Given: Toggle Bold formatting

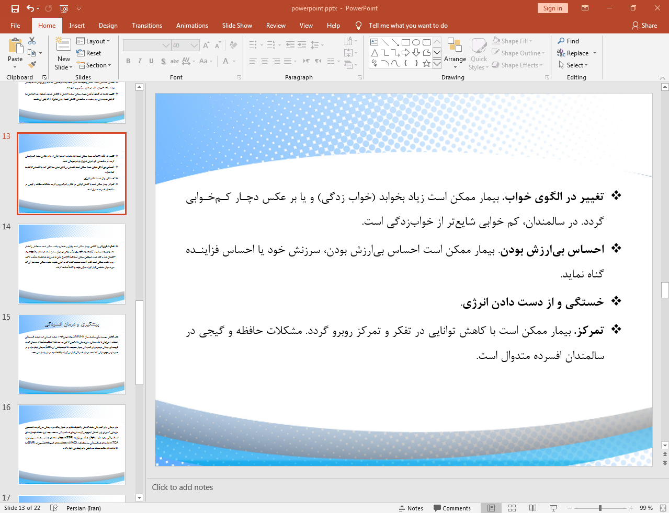Looking at the screenshot, I should tap(128, 61).
